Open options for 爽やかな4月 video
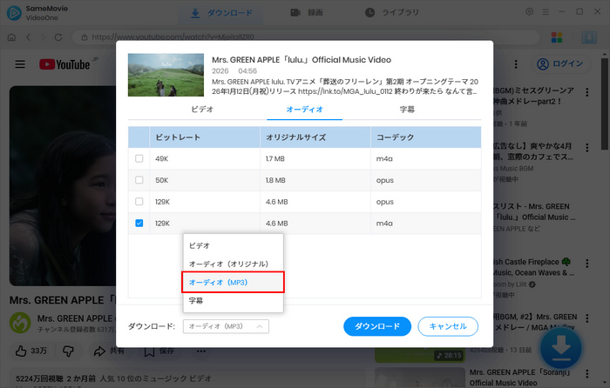The height and width of the screenshot is (388, 610). [587, 148]
